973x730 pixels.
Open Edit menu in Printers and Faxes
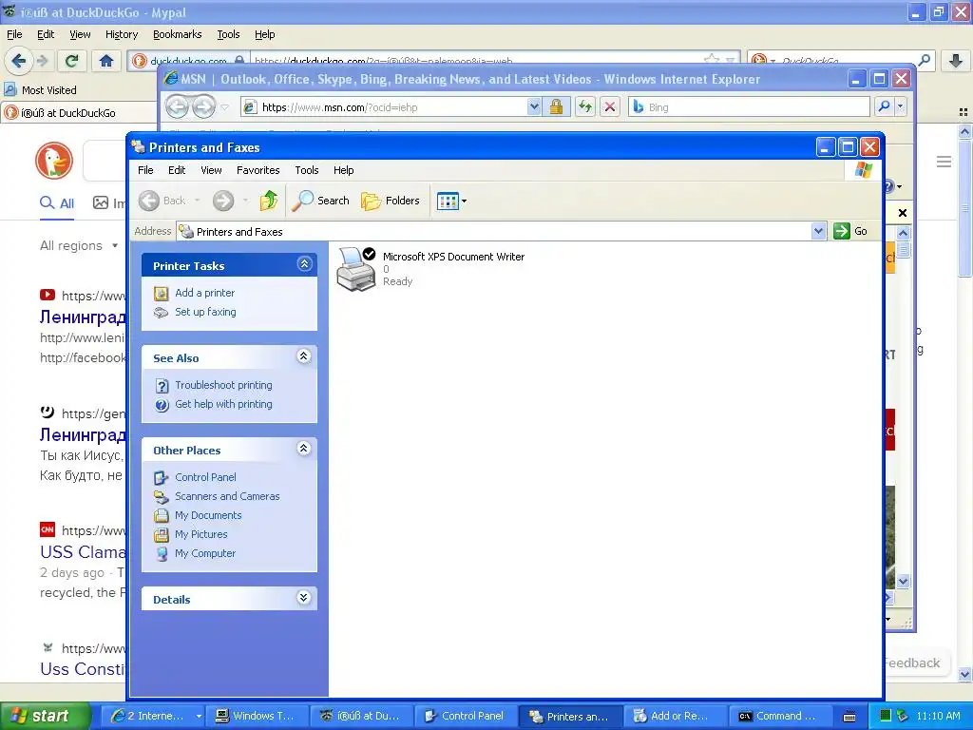(177, 170)
